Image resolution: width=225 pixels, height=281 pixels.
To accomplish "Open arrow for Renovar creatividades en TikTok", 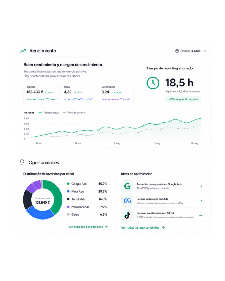I will 201,215.
